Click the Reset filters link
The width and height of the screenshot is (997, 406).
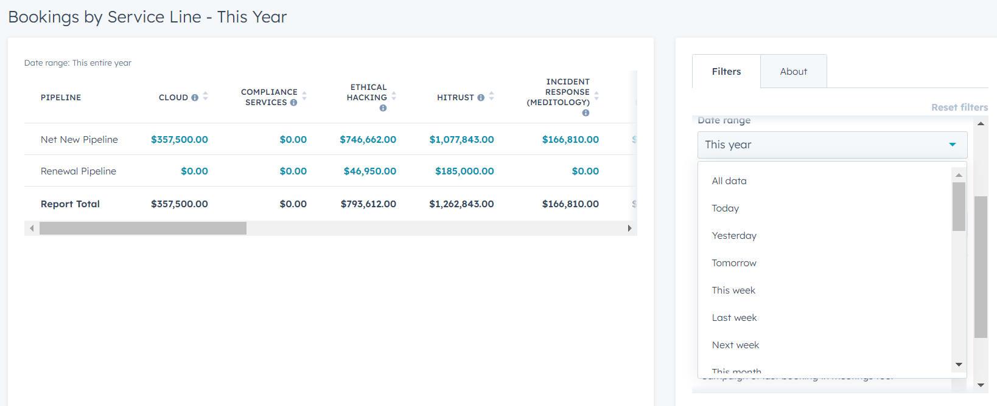[959, 108]
